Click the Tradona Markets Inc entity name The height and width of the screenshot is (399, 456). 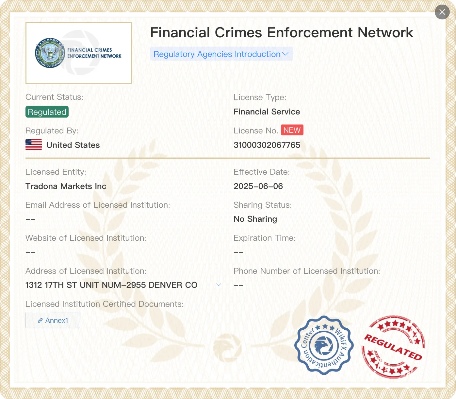66,186
